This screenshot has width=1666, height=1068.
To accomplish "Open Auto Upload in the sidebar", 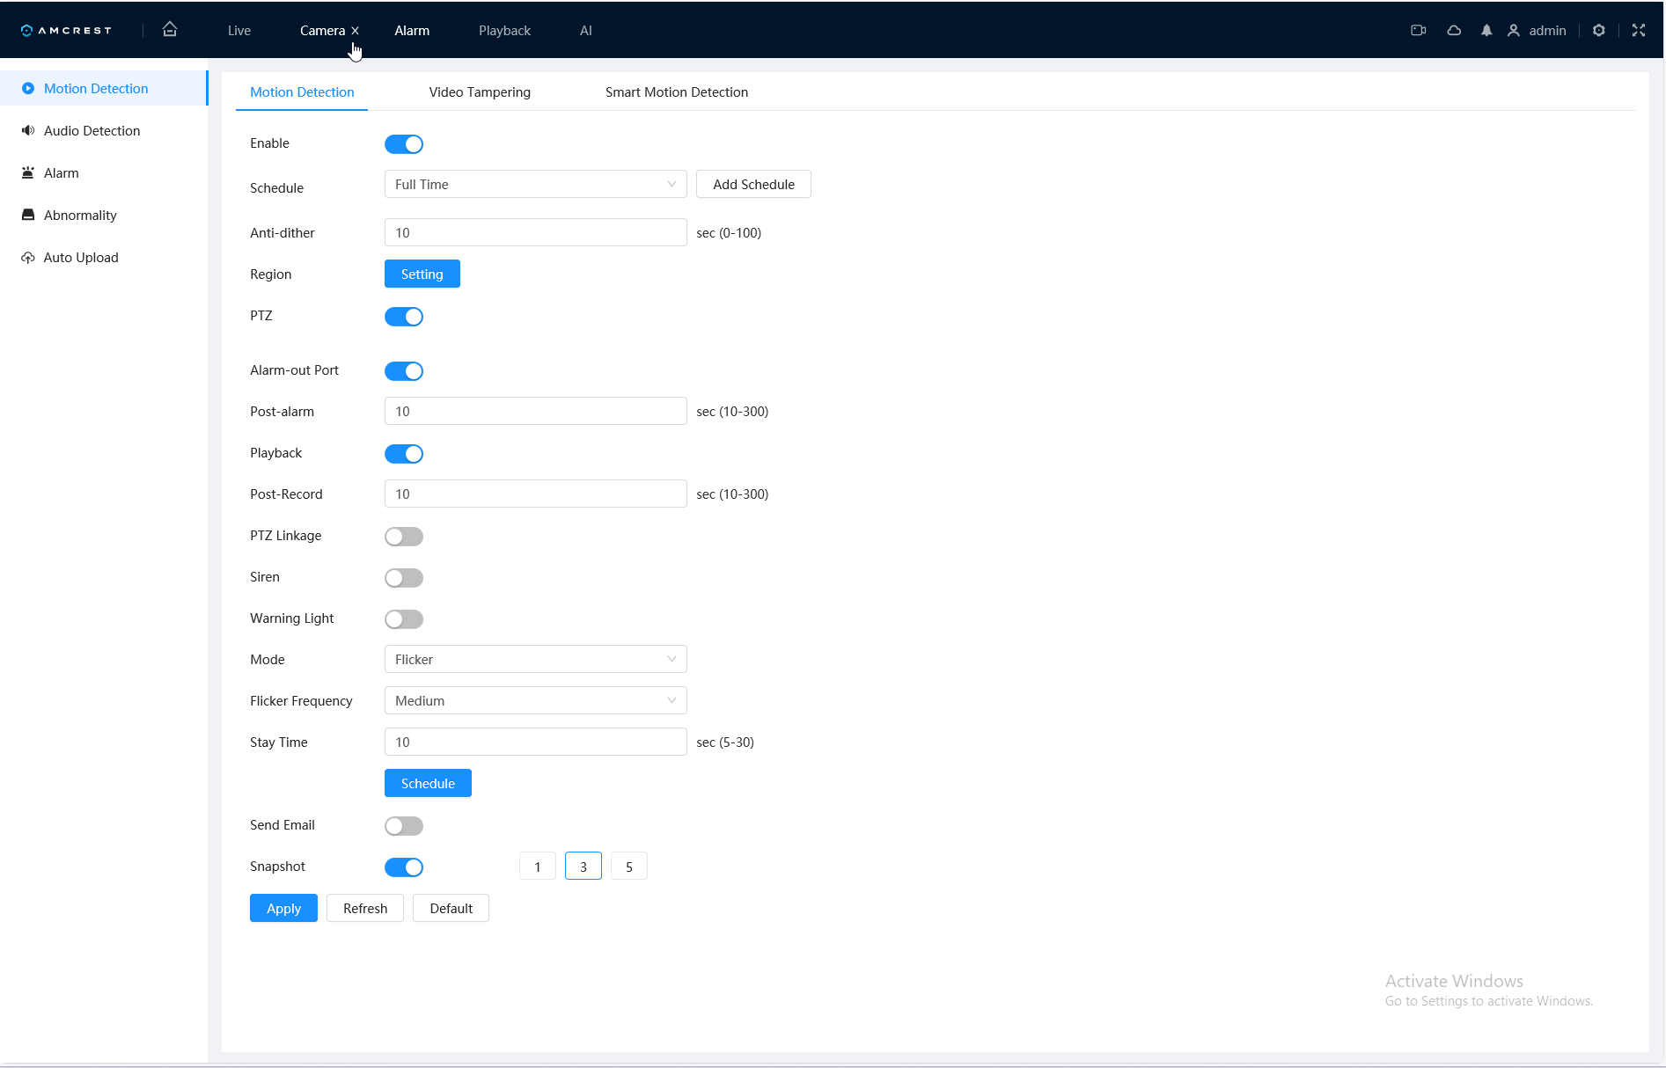I will [104, 258].
